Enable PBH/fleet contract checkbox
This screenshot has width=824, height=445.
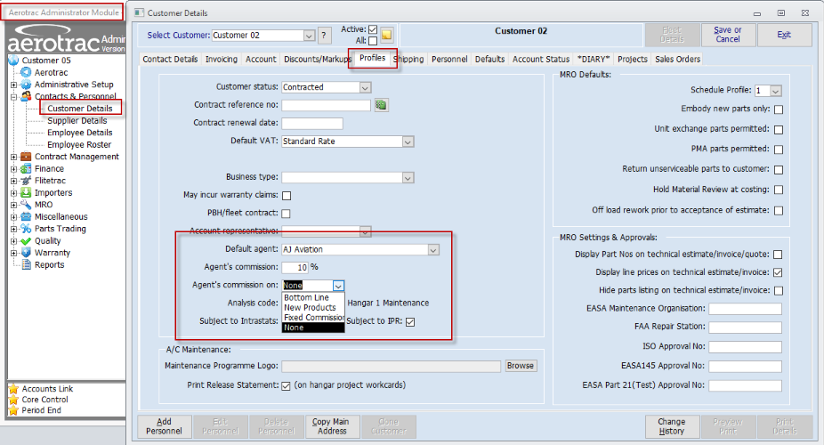(x=286, y=214)
